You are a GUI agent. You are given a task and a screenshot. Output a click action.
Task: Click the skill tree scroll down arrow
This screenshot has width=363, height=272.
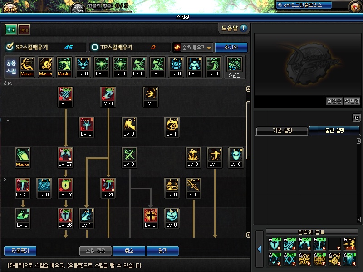(248, 235)
